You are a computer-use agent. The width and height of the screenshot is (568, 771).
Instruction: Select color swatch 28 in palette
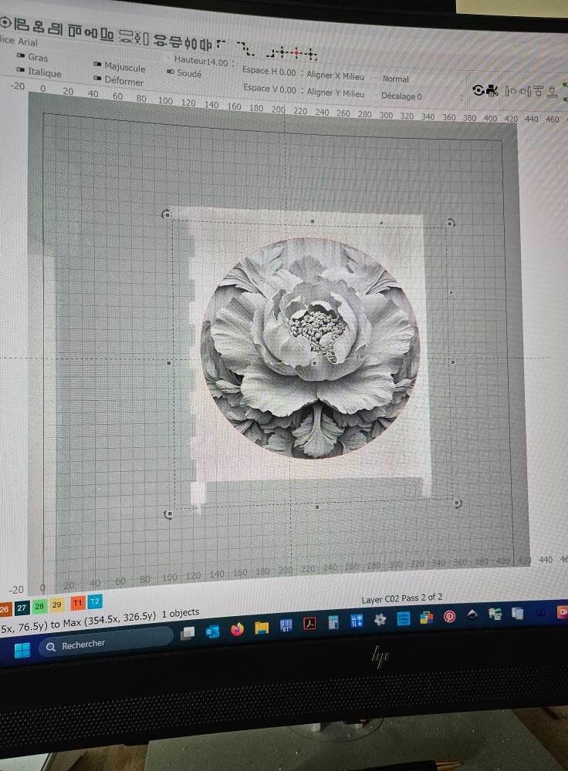point(39,606)
